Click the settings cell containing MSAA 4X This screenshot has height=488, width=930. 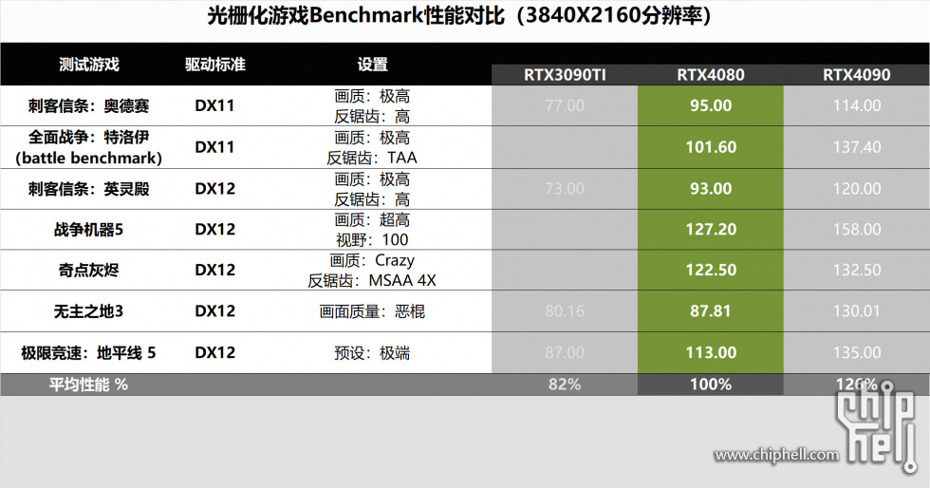(372, 271)
